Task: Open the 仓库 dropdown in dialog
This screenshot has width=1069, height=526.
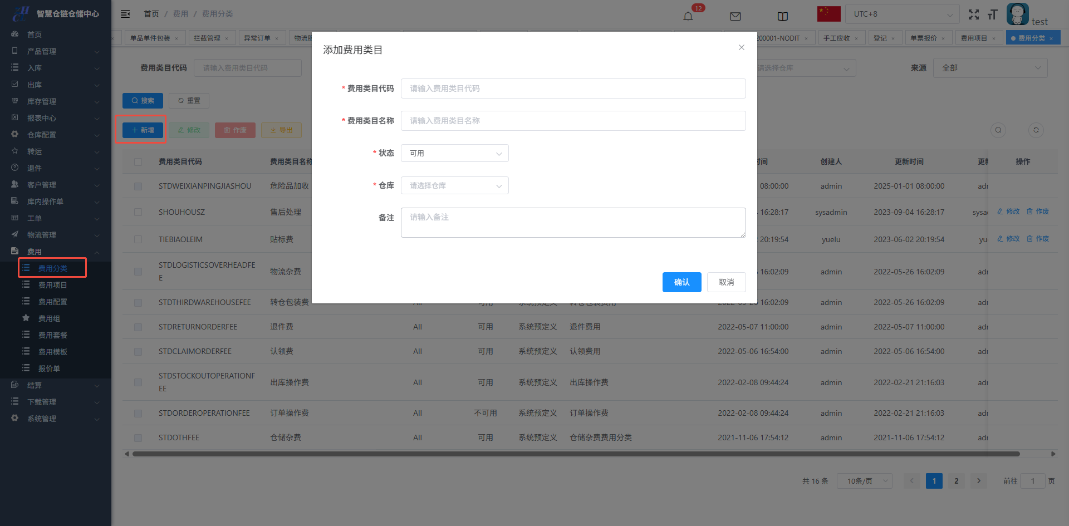Action: pos(454,185)
